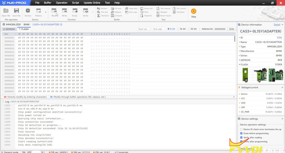Click the Random buffer tool
This screenshot has height=153, width=285.
[x=102, y=9]
